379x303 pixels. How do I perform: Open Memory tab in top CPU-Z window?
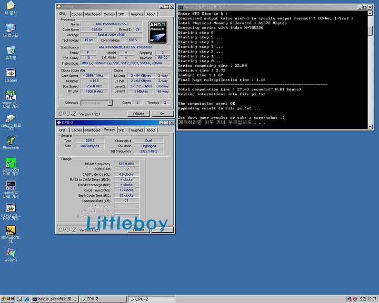[x=109, y=14]
